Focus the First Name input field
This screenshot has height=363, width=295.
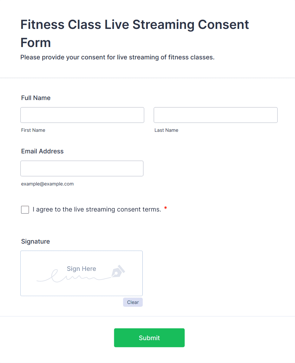click(82, 115)
